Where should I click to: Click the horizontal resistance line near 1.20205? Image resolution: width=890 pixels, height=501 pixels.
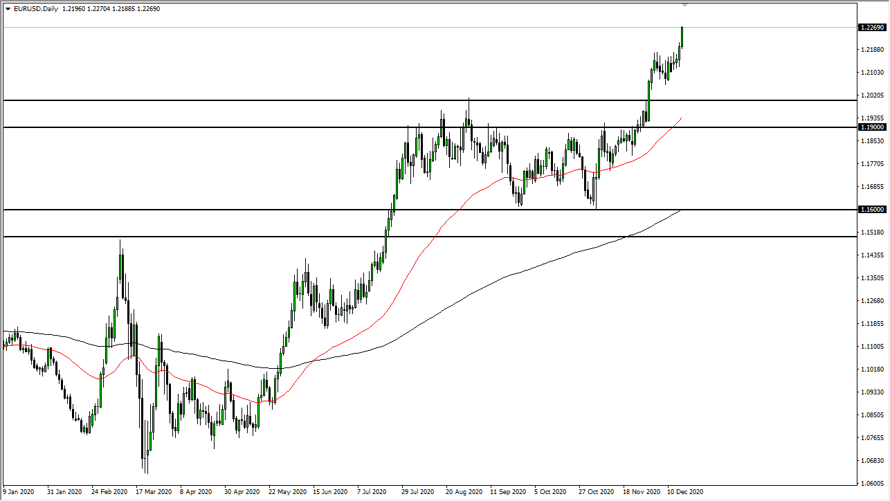[277, 100]
